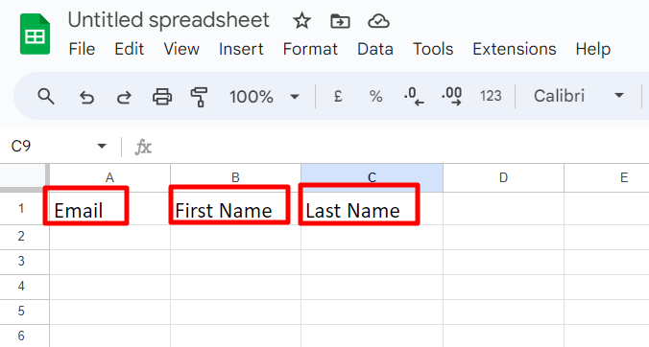Screen dimensions: 649x347
Task: Select column E header
Action: pos(607,177)
